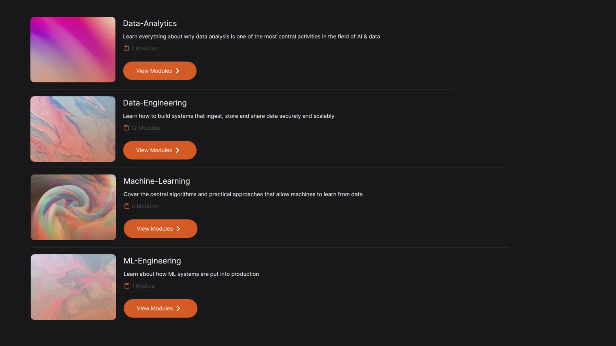Viewport: 616px width, 346px height.
Task: Open the Data-Analytics course thumbnail
Action: 73,50
